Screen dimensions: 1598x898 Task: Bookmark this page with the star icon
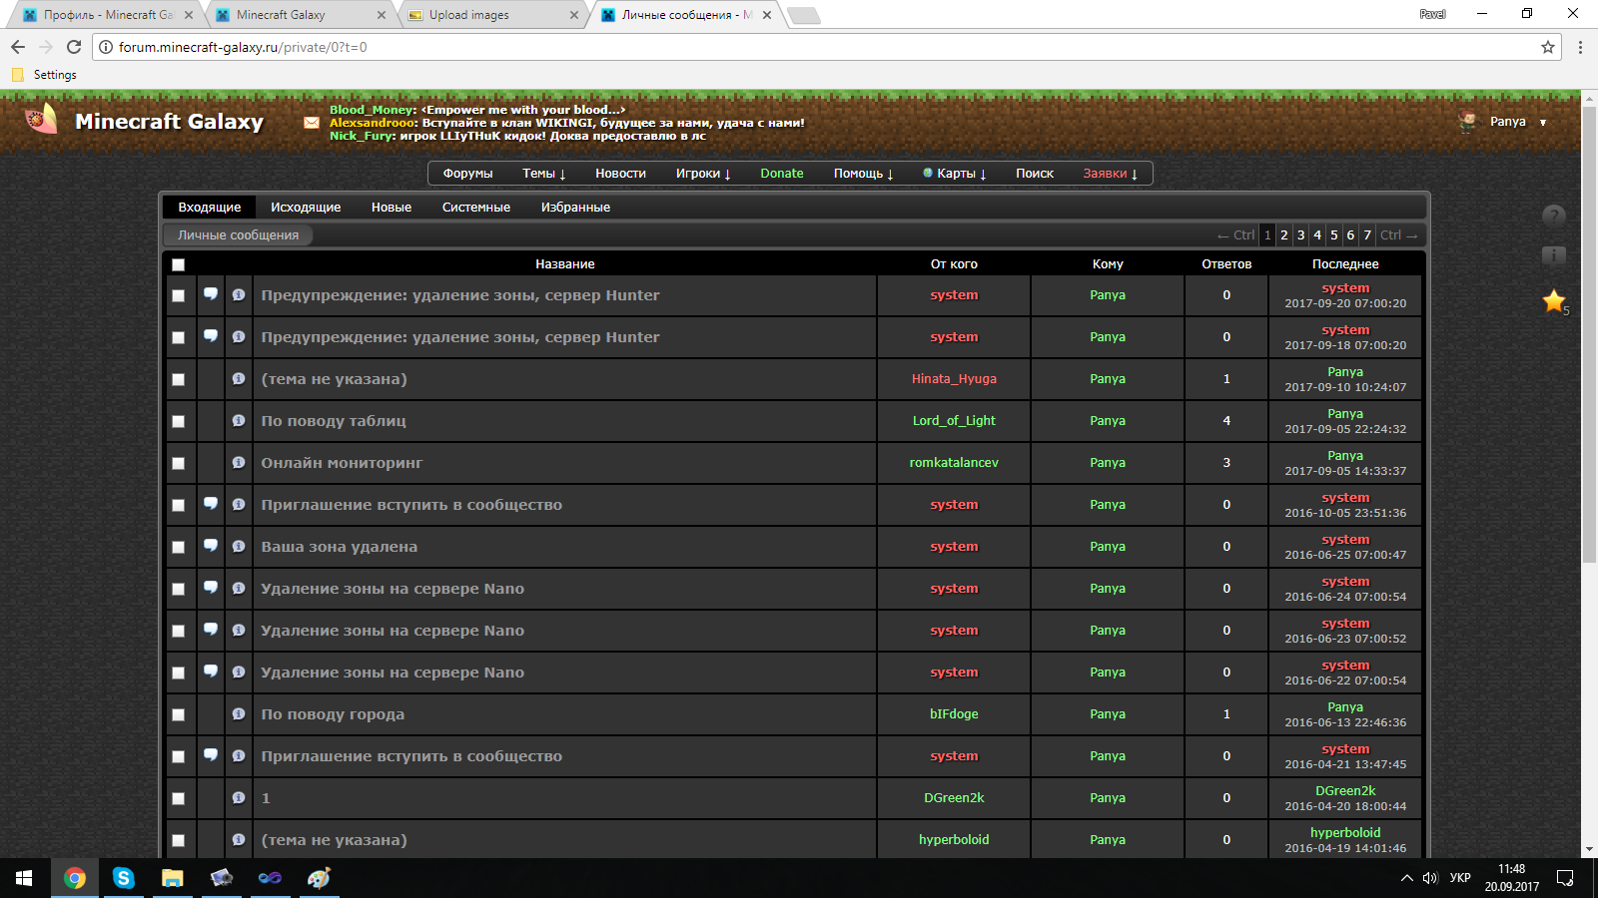click(x=1548, y=47)
